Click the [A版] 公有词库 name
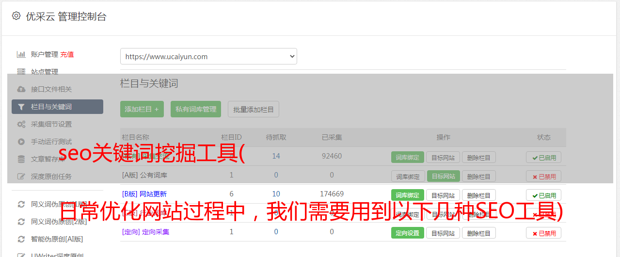The image size is (620, 257). tap(145, 175)
